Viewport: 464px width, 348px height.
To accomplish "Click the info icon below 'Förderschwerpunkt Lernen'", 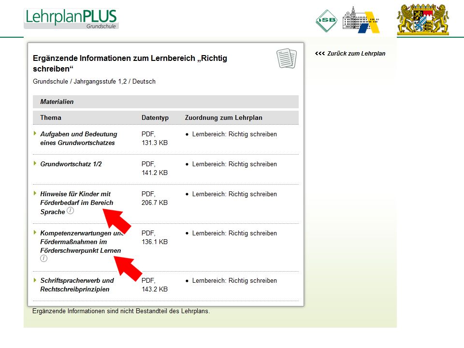I will tap(44, 258).
